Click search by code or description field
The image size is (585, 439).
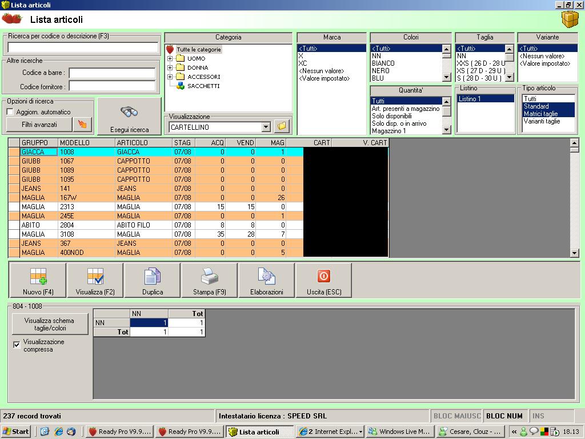[83, 47]
